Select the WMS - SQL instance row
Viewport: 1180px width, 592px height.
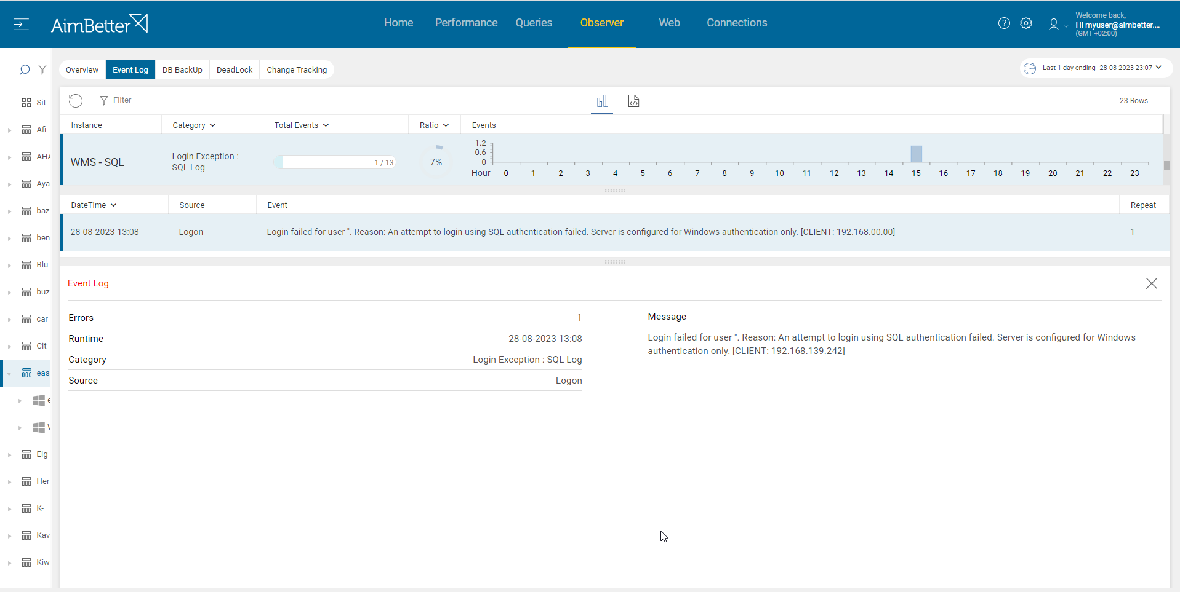(612, 160)
